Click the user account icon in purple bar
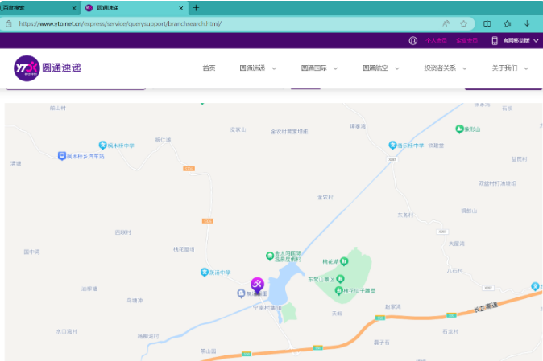Image resolution: width=543 pixels, height=361 pixels. tap(412, 40)
